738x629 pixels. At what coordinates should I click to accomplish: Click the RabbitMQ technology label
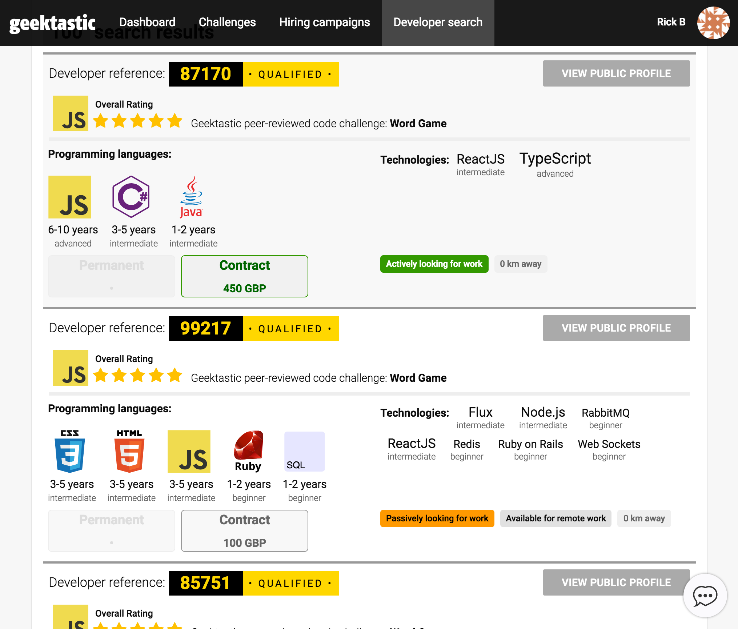(x=606, y=413)
